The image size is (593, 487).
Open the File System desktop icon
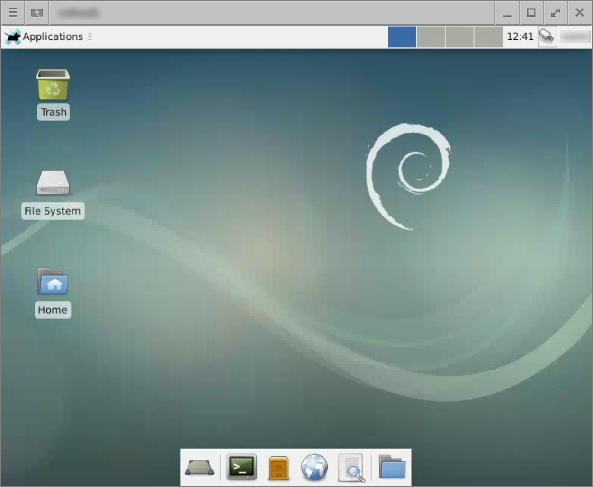[53, 184]
